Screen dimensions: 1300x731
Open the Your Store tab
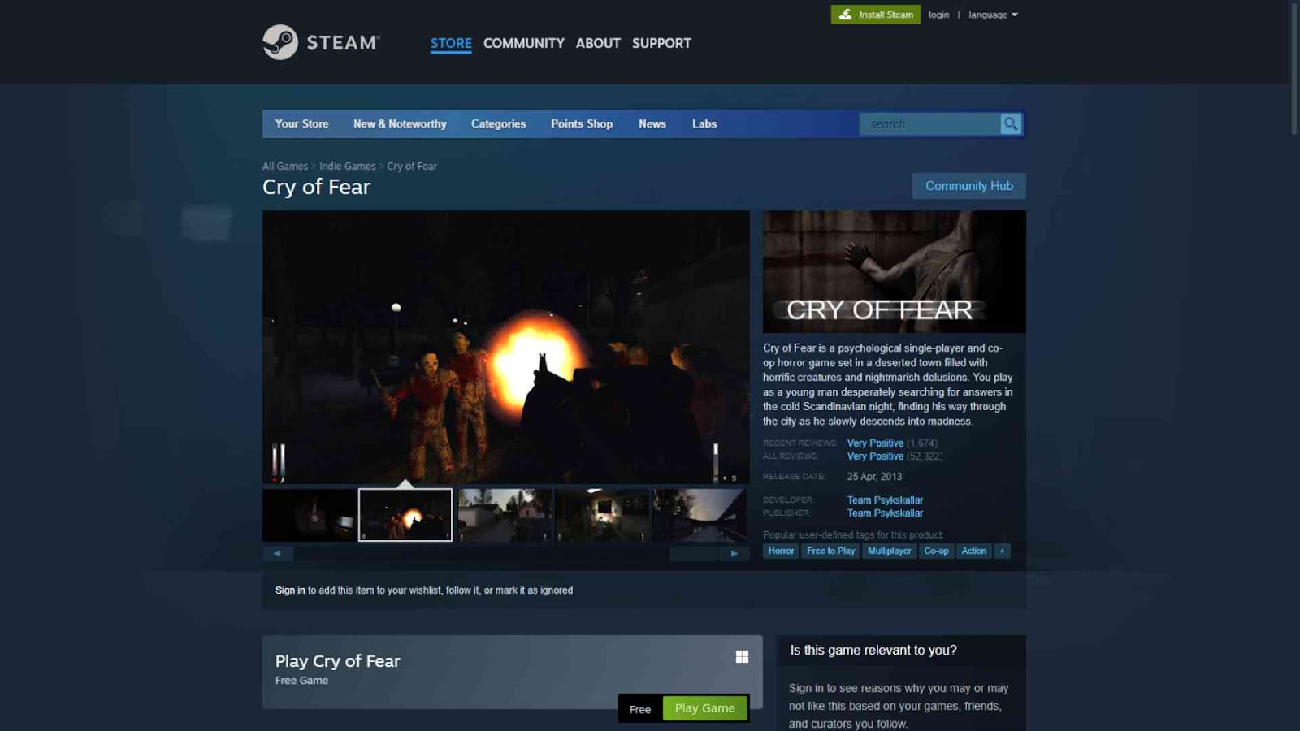302,123
